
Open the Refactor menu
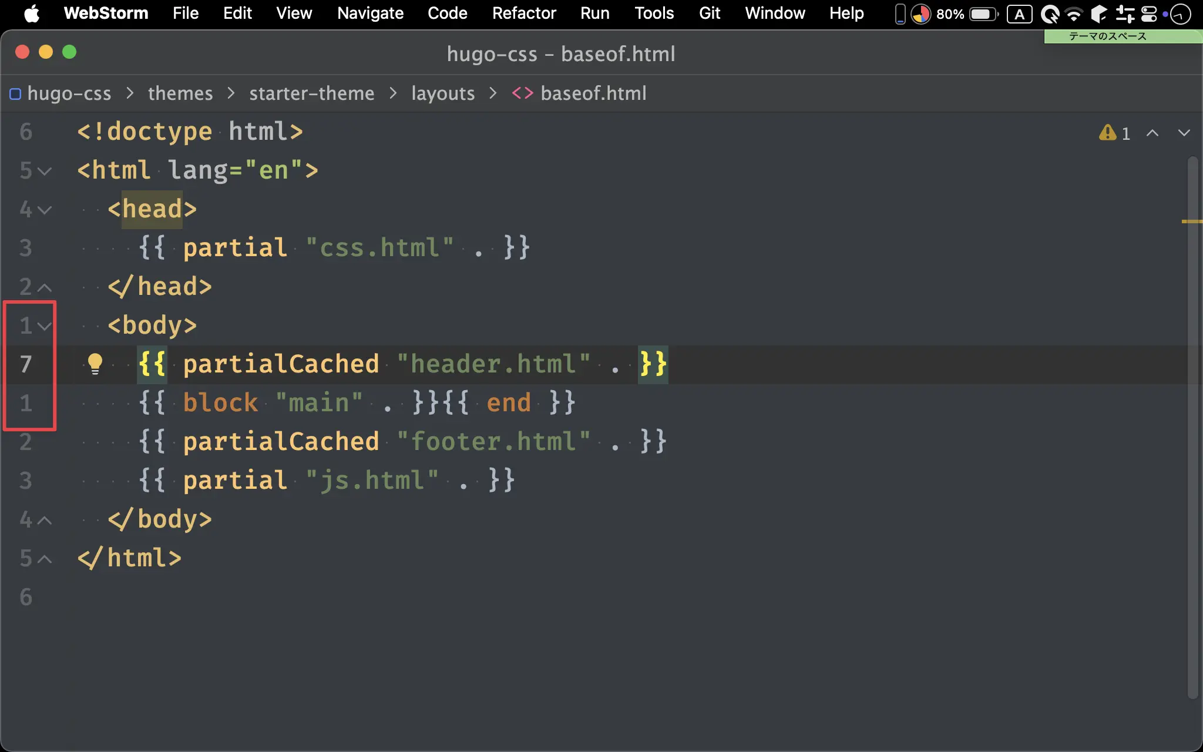point(523,14)
